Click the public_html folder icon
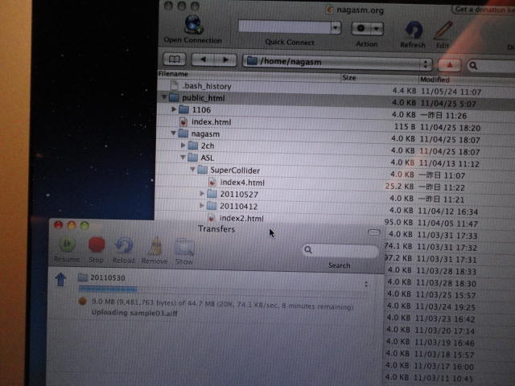 pyautogui.click(x=174, y=97)
